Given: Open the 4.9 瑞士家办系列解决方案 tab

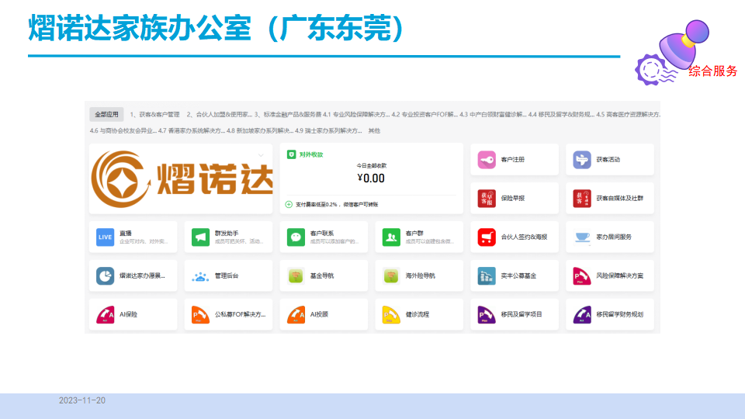Looking at the screenshot, I should [x=328, y=130].
